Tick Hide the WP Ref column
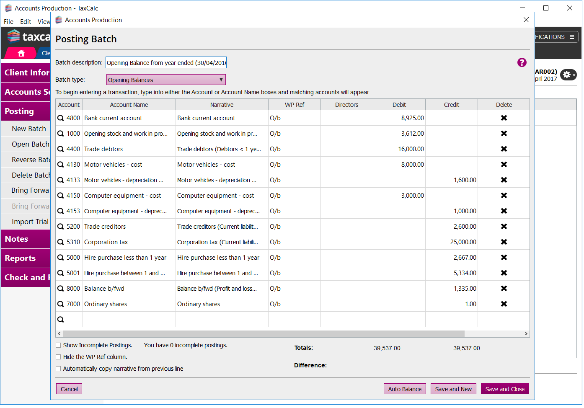Image resolution: width=584 pixels, height=408 pixels. point(58,357)
